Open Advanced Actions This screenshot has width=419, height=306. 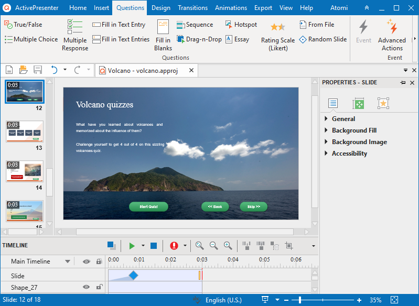pos(392,35)
